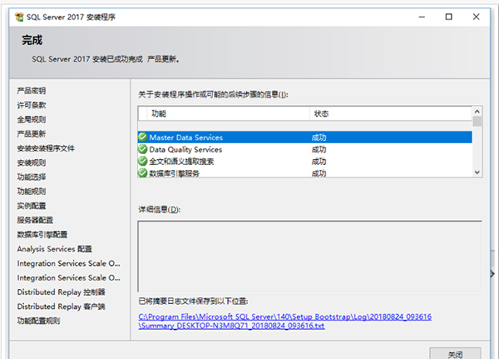This screenshot has width=499, height=359.
Task: Click the feature list scroll down arrow
Action: click(477, 172)
